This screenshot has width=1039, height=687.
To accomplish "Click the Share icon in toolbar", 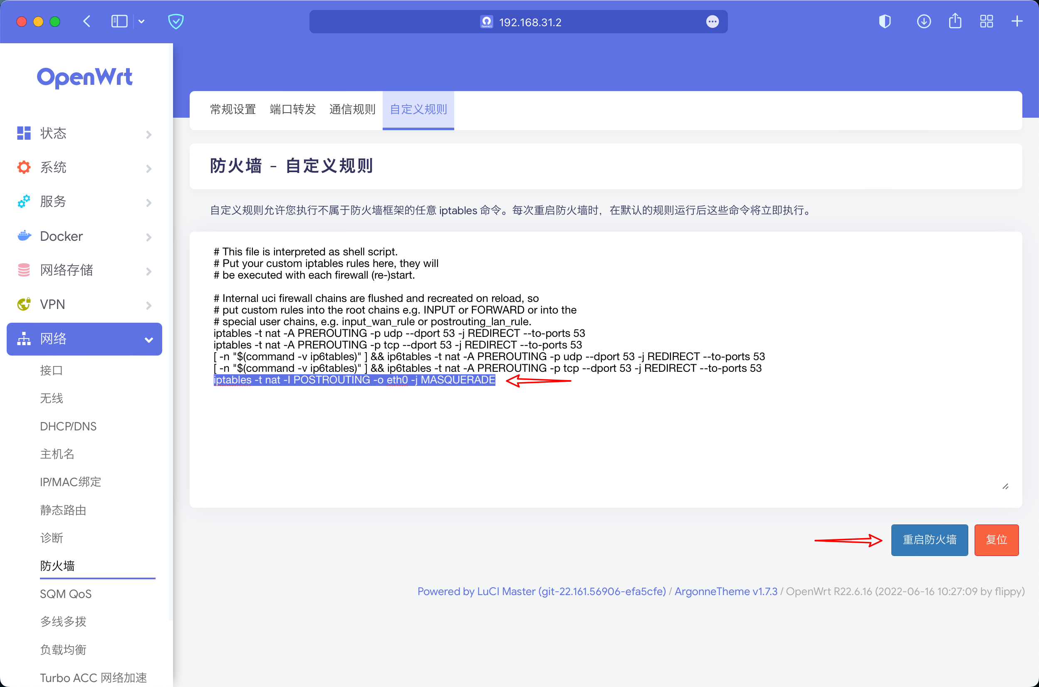I will point(955,21).
